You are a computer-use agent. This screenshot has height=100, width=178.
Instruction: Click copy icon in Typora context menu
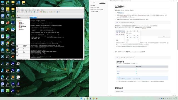click(131, 31)
